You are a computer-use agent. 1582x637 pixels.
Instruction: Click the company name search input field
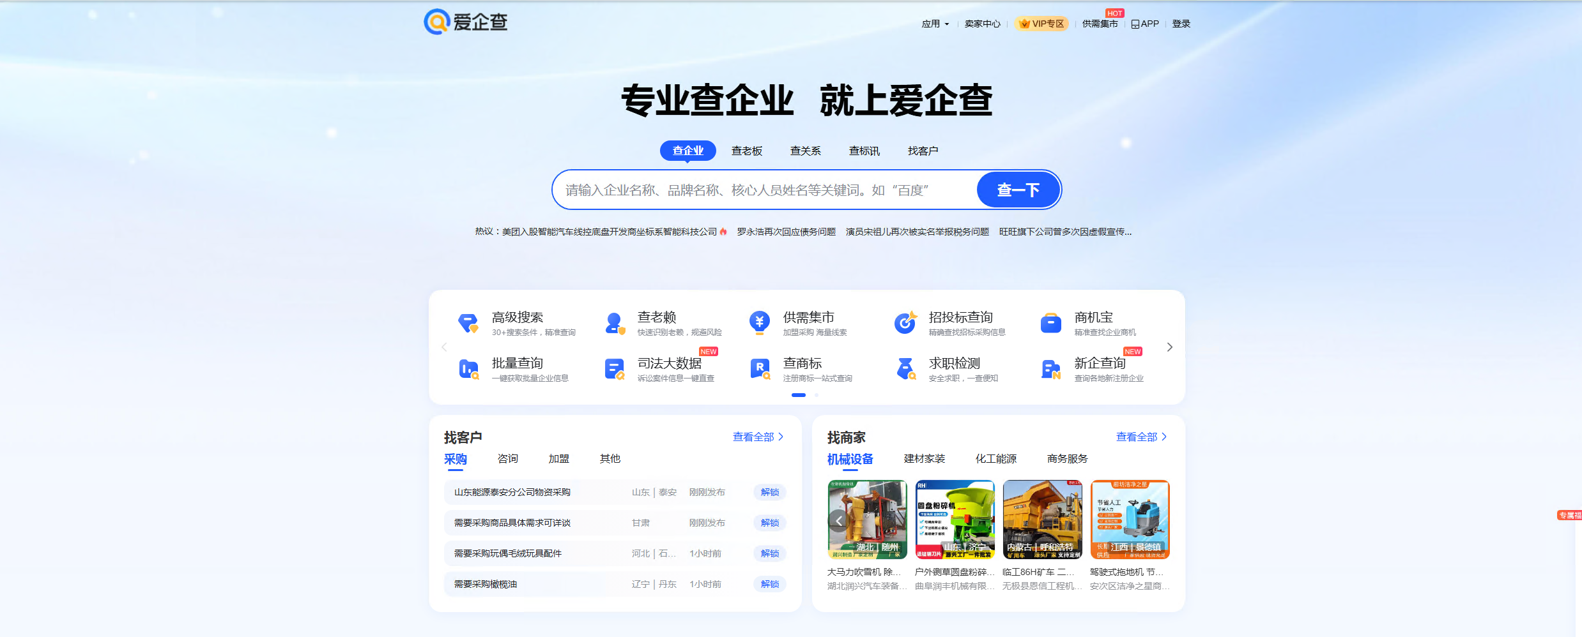coord(764,190)
